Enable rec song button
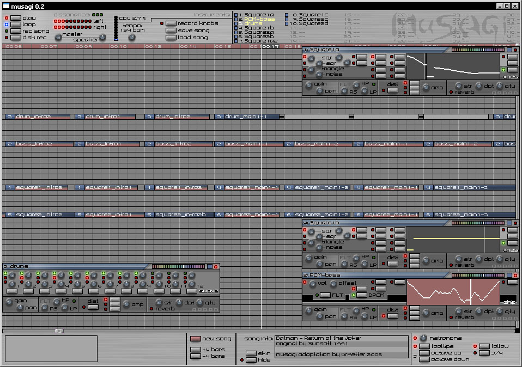522x367 pixels. click(x=16, y=31)
